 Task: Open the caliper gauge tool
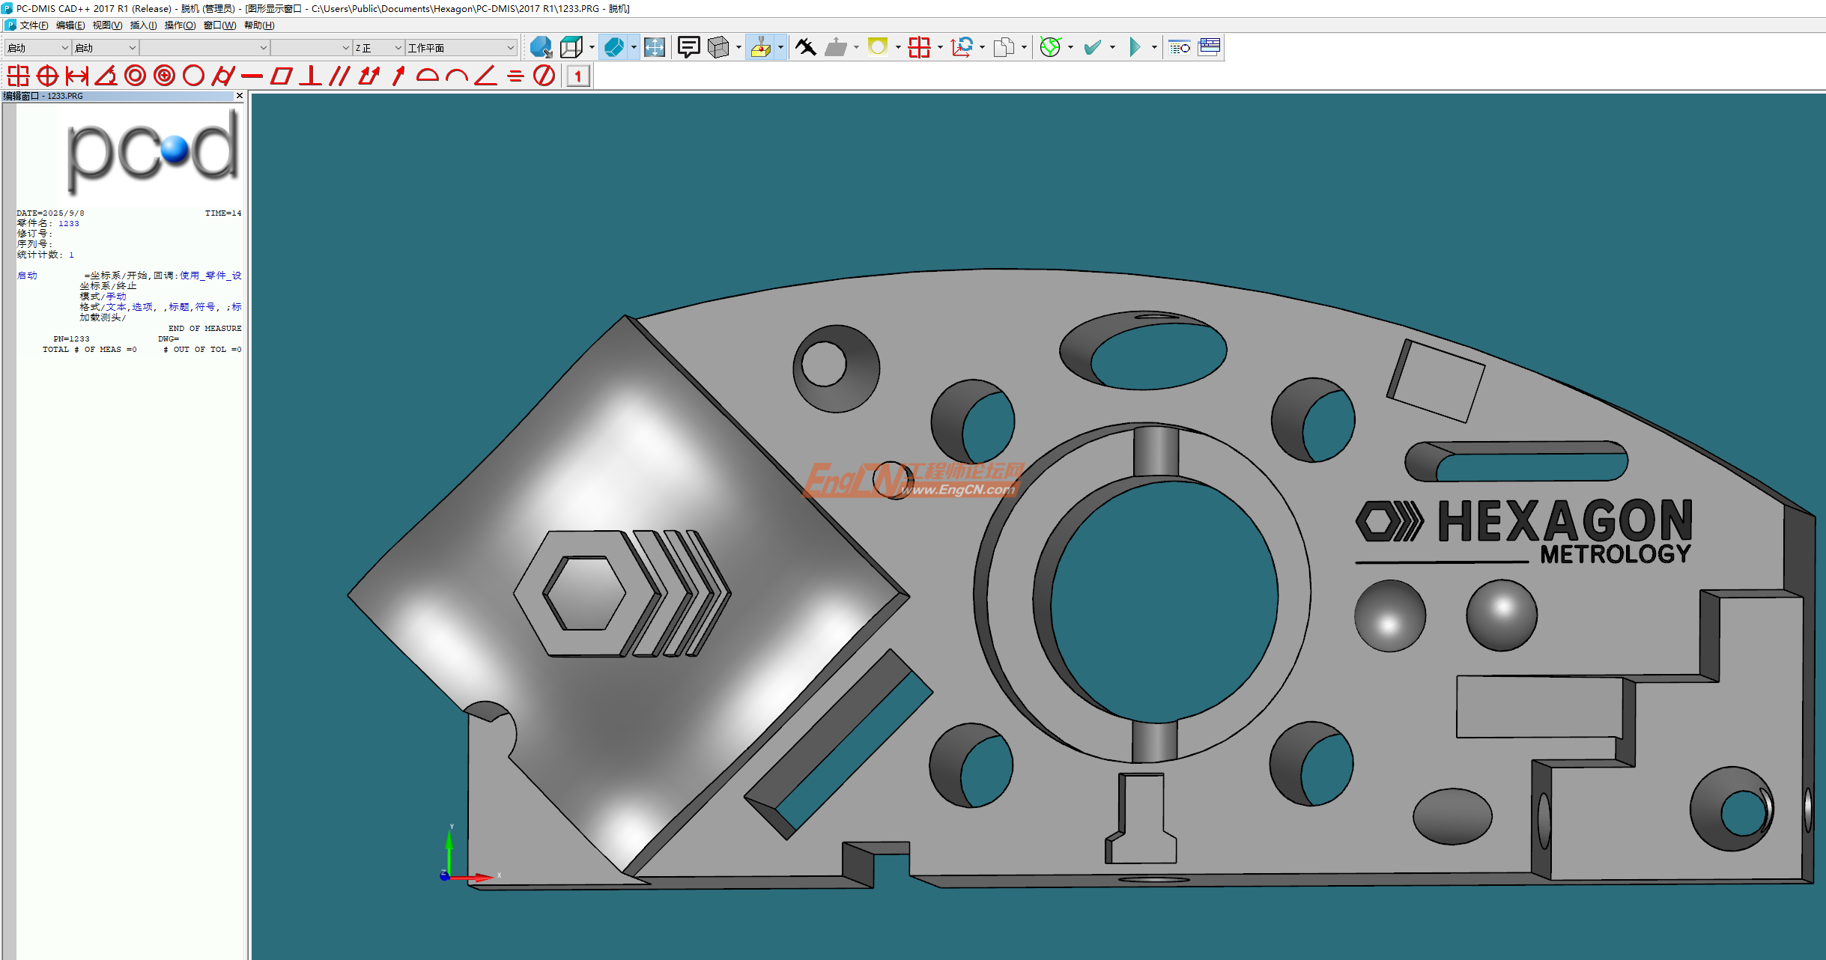coord(806,47)
